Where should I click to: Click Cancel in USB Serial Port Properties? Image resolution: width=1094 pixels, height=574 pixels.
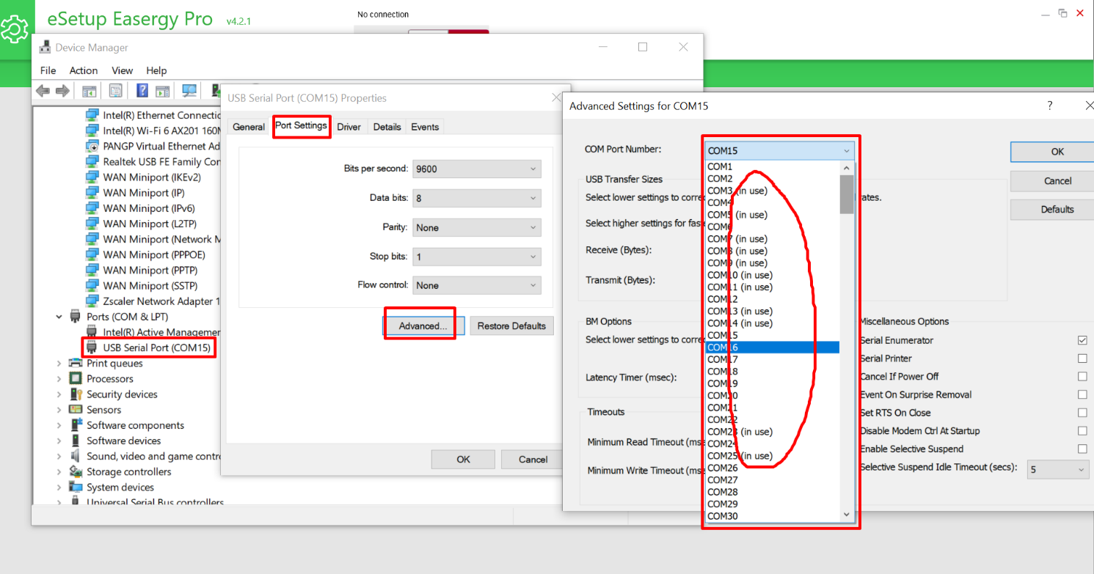(533, 460)
